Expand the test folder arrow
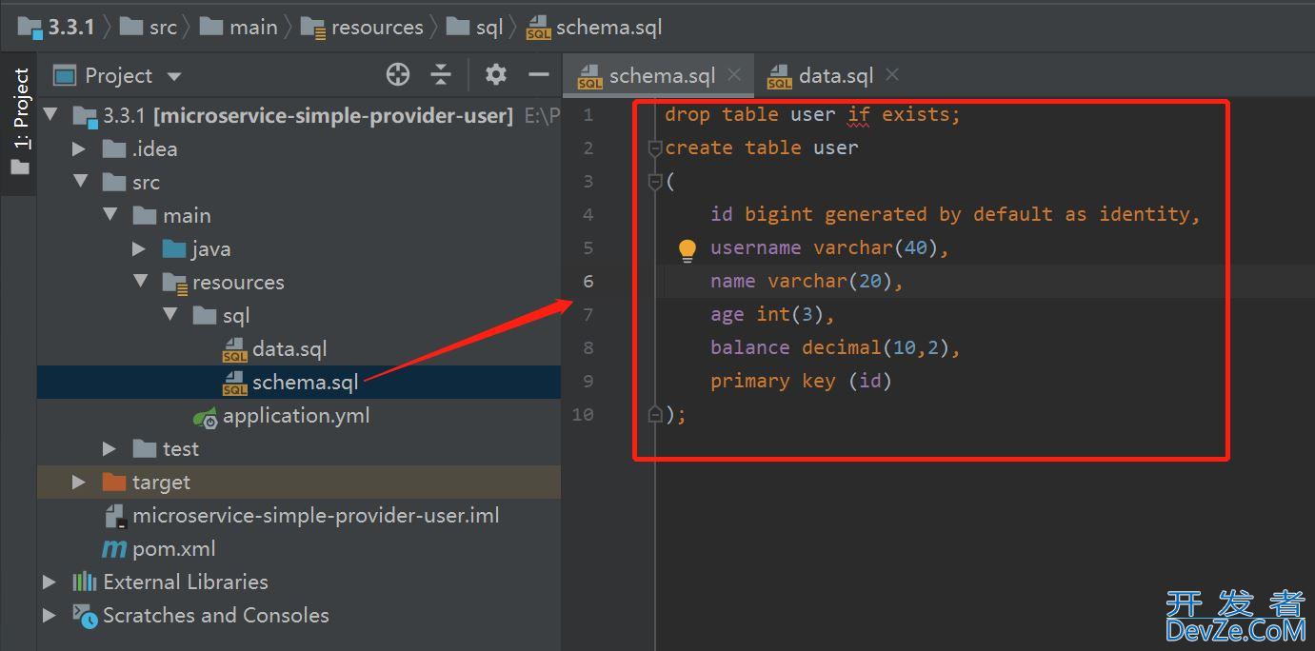The image size is (1315, 651). 110,449
